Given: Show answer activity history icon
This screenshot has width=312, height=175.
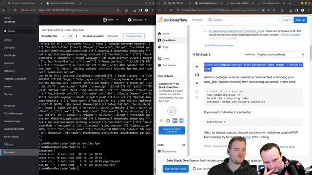Looking at the screenshot, I should click(x=197, y=98).
